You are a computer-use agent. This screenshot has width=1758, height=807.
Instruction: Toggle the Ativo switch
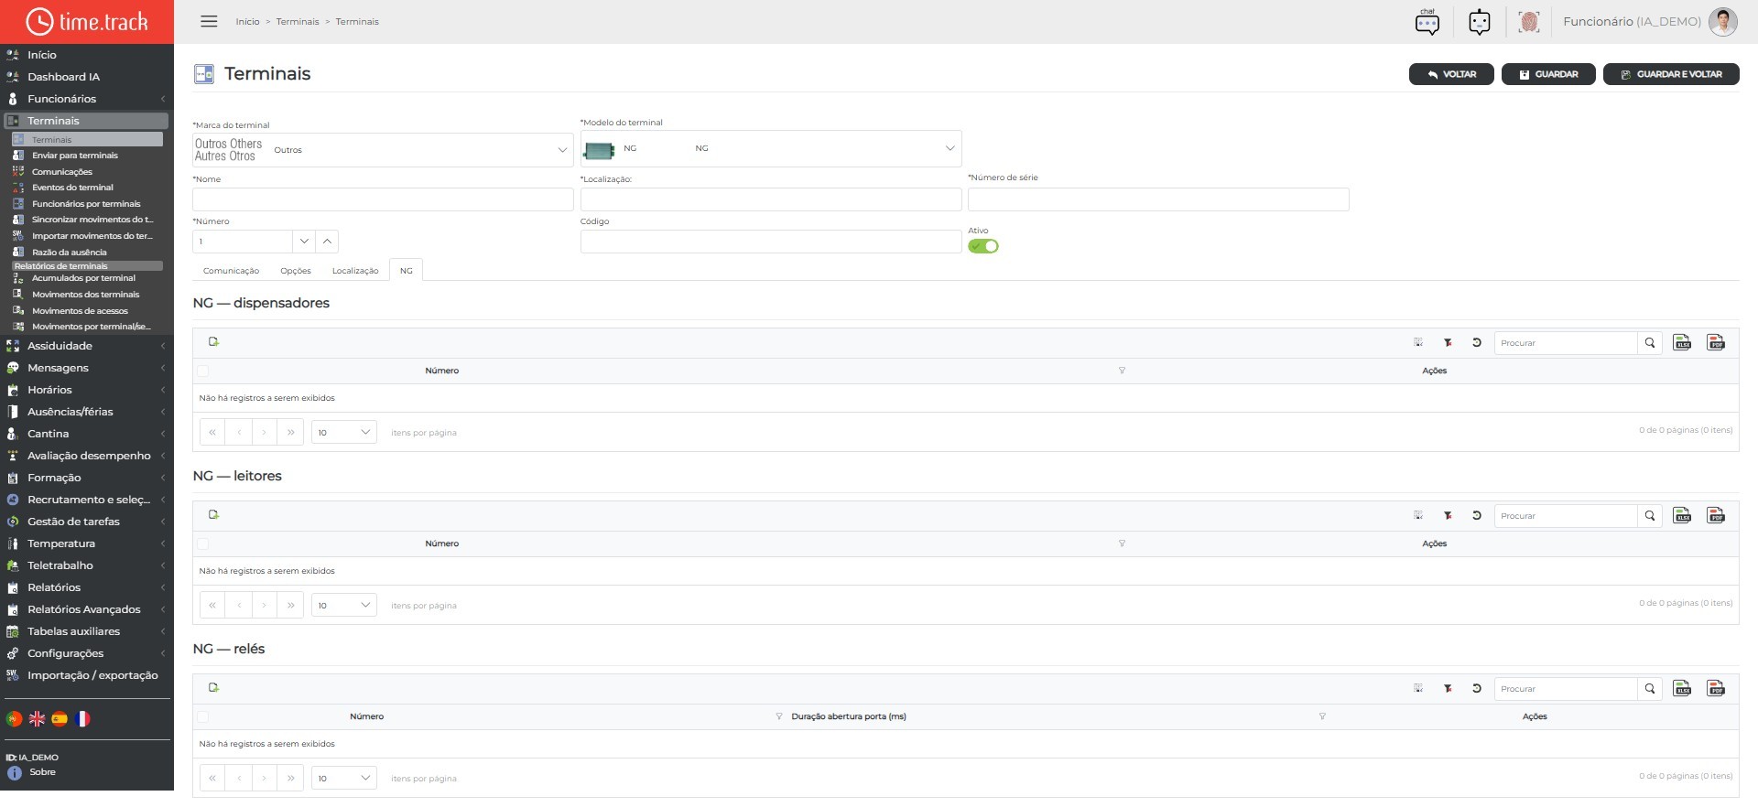coord(983,246)
